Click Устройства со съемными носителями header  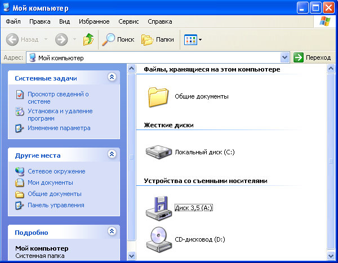coord(206,181)
